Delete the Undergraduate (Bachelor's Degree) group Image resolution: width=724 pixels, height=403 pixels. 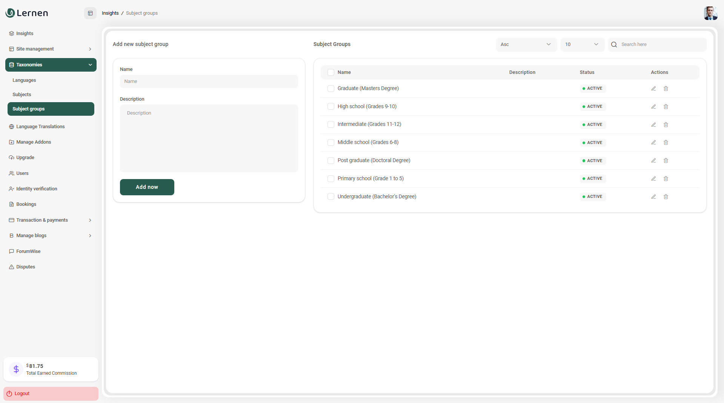coord(666,197)
